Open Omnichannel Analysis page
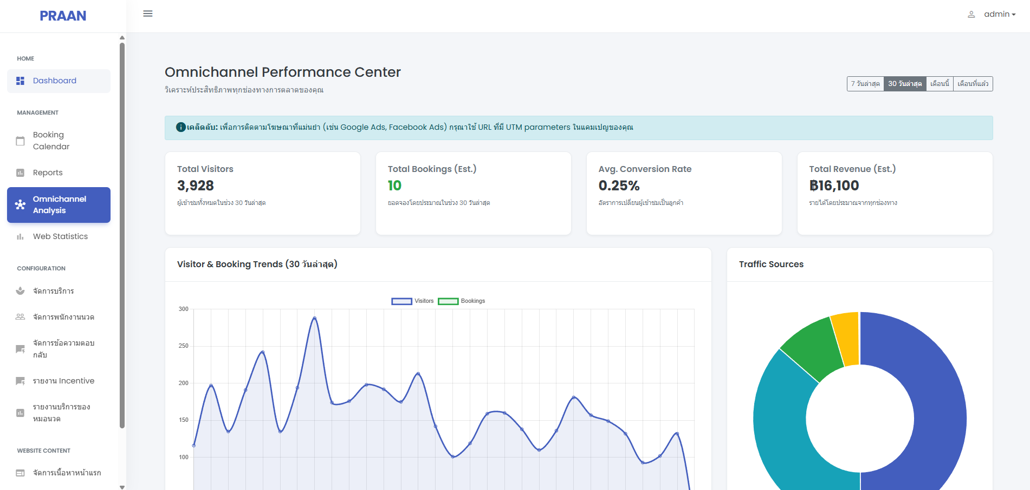Image resolution: width=1030 pixels, height=490 pixels. (59, 204)
